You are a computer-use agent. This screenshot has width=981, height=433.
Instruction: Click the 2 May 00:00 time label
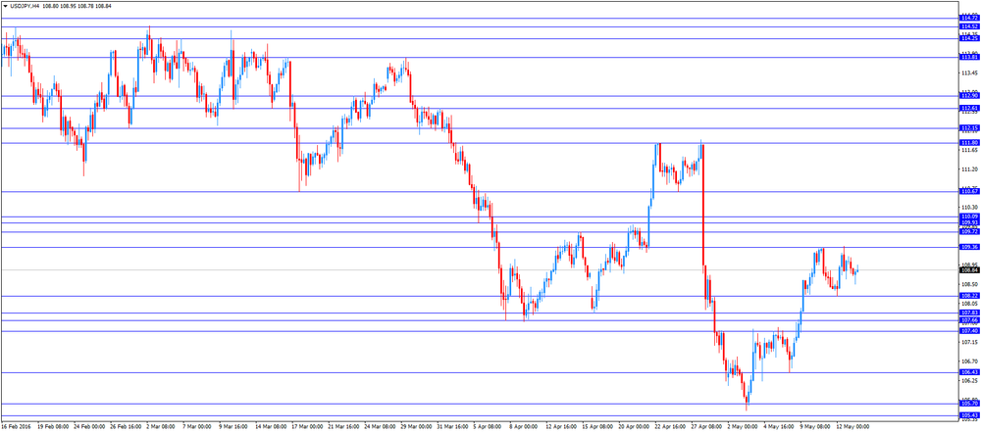(745, 427)
